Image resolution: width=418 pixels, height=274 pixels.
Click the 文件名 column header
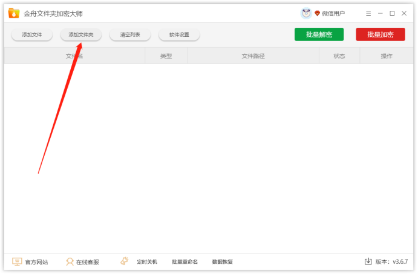tap(74, 56)
